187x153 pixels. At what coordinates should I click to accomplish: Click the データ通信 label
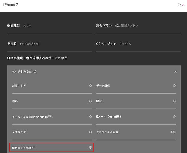[103, 86]
